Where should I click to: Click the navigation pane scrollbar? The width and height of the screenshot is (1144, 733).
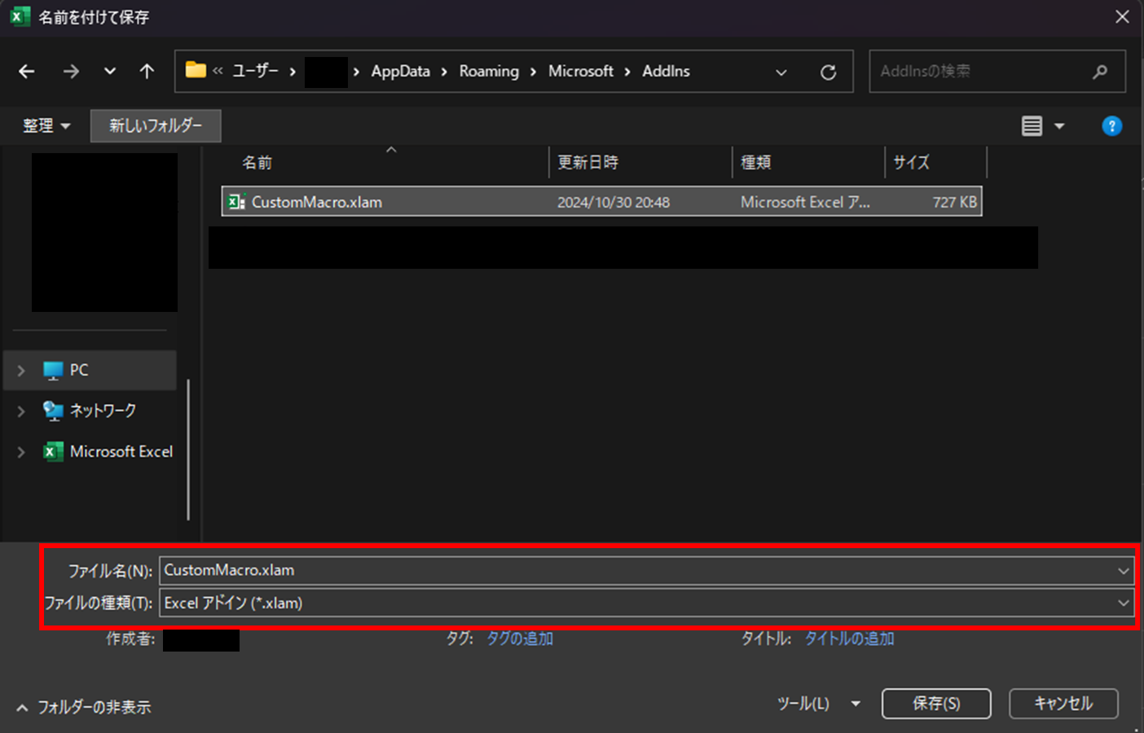188,450
